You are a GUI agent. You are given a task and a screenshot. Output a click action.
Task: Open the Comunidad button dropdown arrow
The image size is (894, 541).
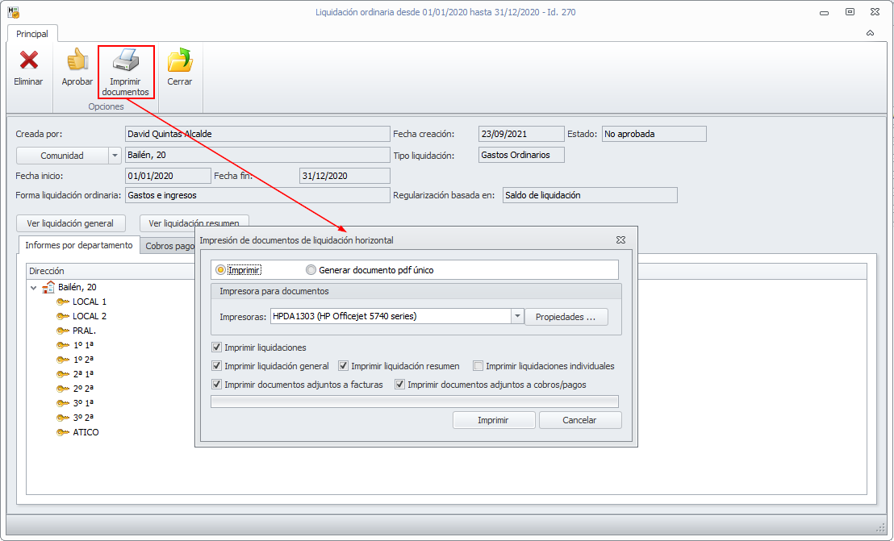click(x=115, y=156)
